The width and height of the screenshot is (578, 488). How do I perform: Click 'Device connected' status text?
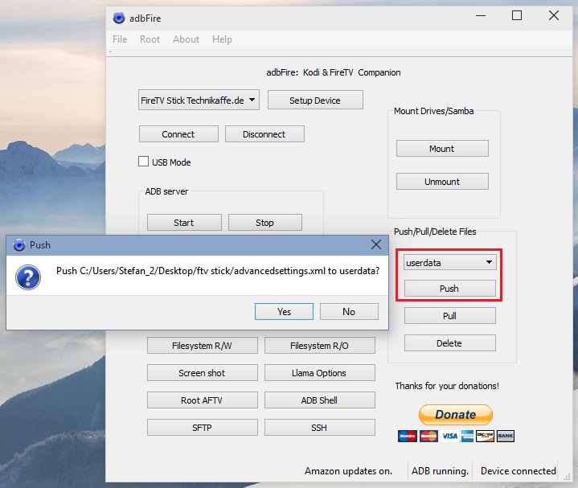[519, 471]
